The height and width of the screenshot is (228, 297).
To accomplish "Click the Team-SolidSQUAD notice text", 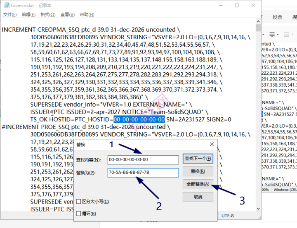I will [176, 112].
